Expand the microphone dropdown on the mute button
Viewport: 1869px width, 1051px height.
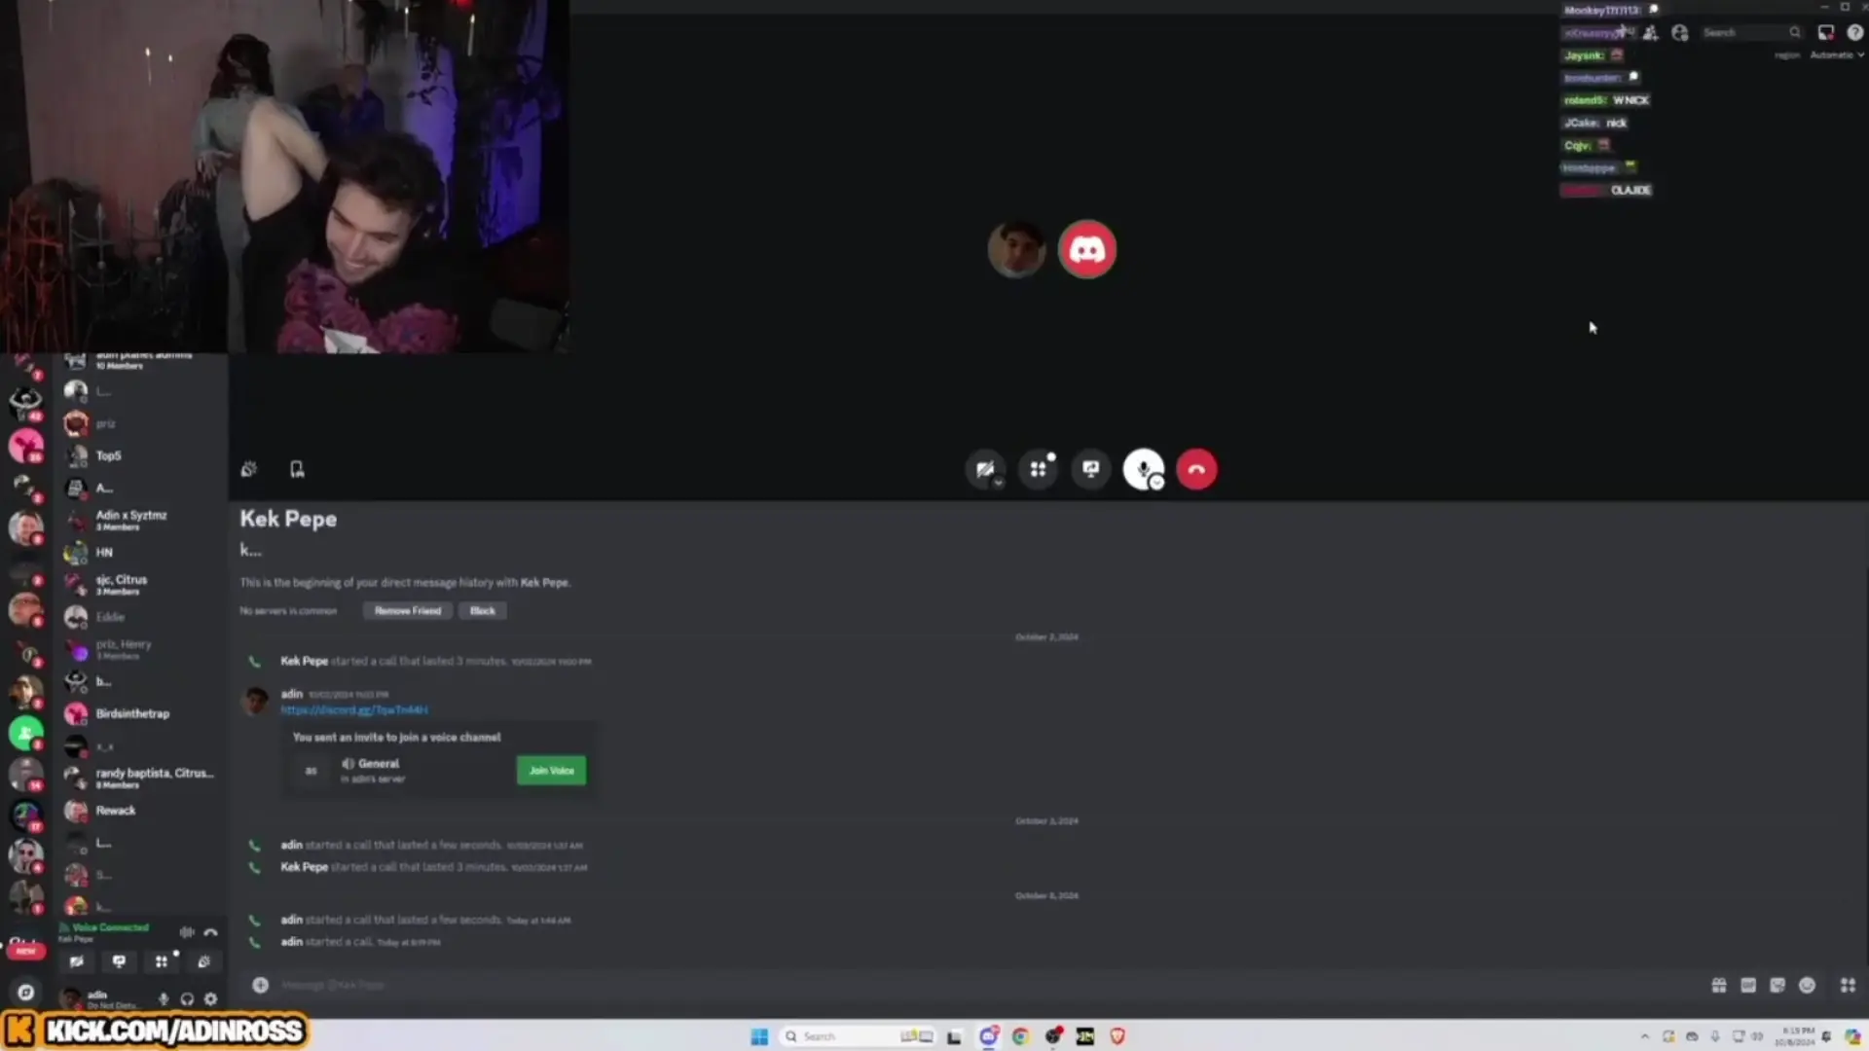tap(1157, 481)
